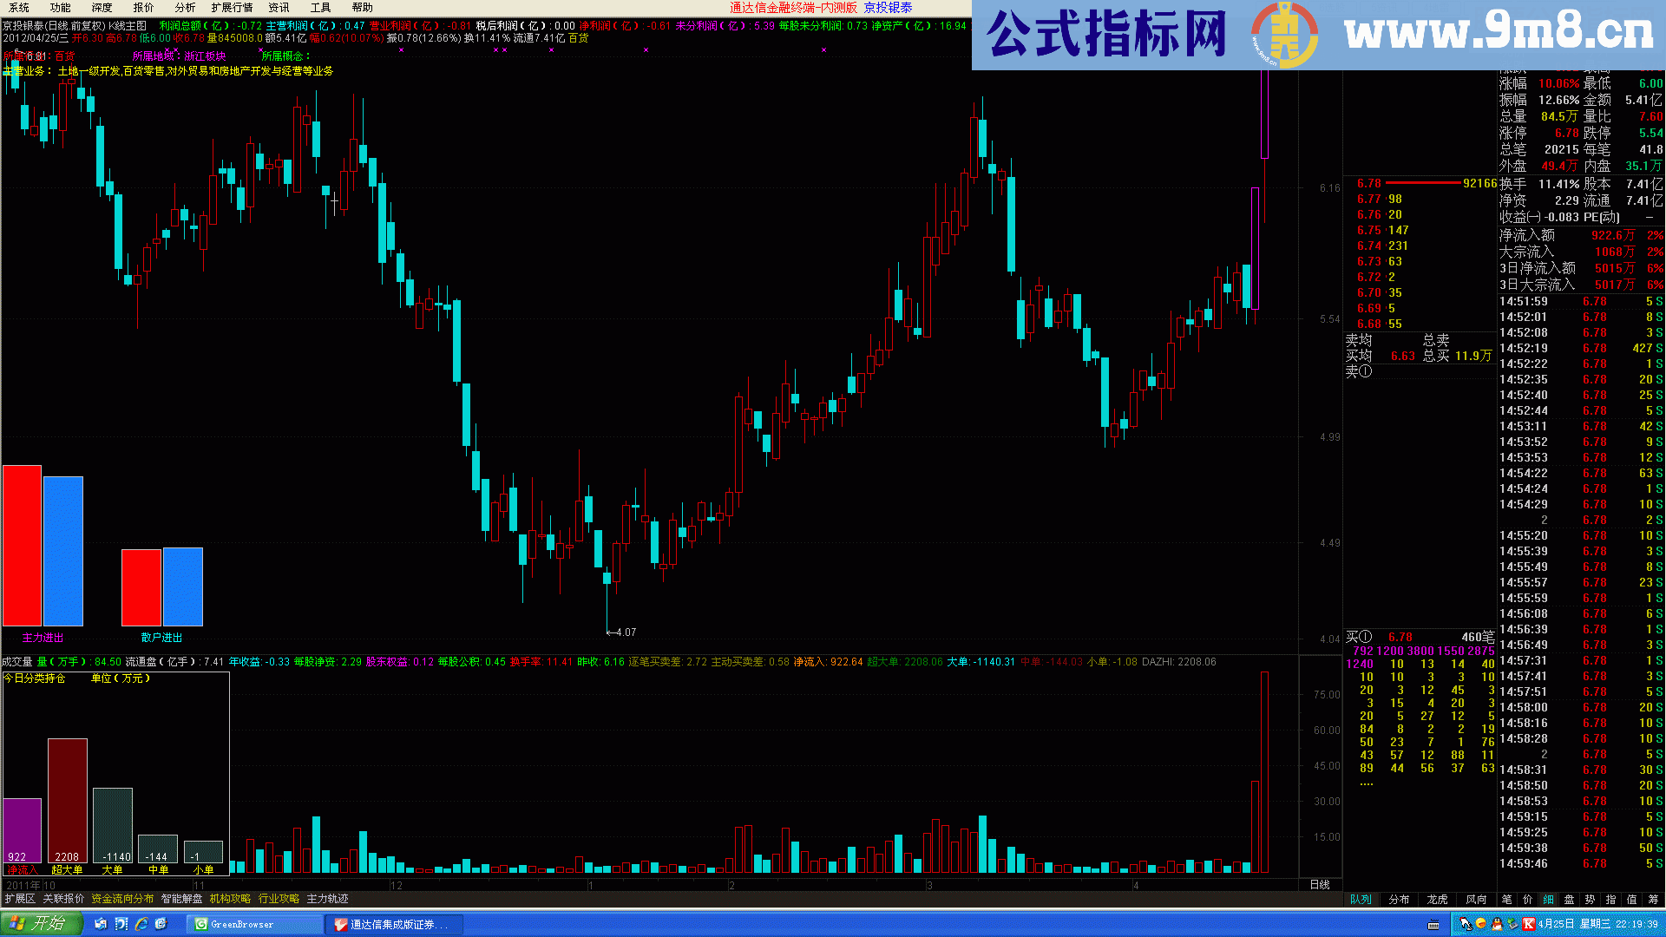
Task: Click the tallest red volume bar
Action: pos(1265,772)
